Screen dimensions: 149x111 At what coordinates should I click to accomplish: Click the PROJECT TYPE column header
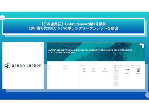(129, 66)
